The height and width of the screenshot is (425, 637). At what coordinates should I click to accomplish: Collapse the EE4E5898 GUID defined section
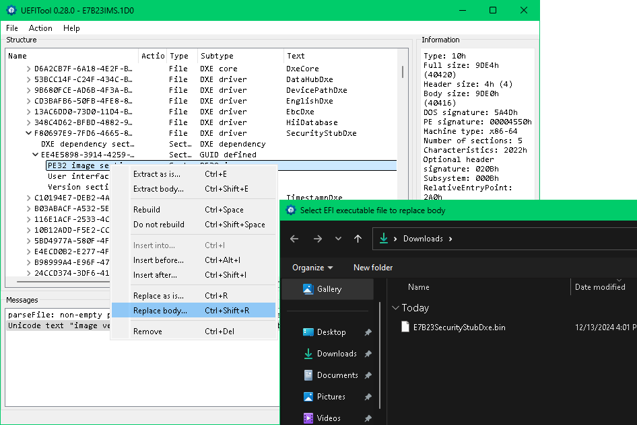coord(35,155)
